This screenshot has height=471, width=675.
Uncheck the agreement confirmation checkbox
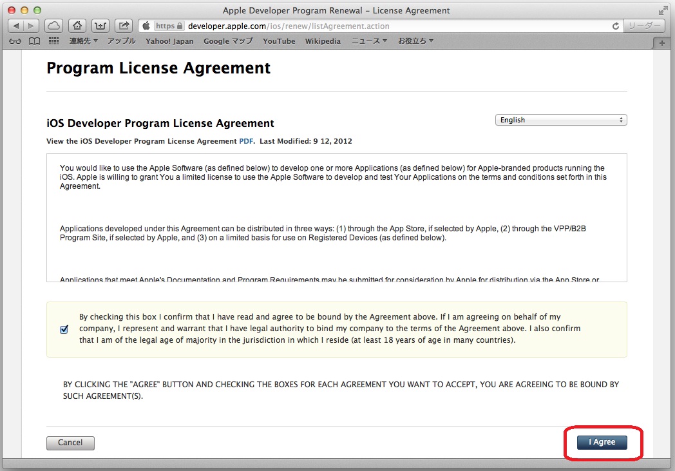point(64,329)
